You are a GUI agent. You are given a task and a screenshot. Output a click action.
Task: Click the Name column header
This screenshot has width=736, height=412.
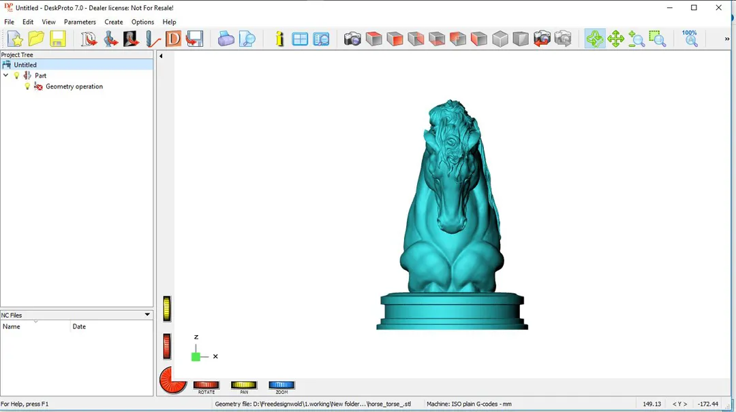pos(35,326)
